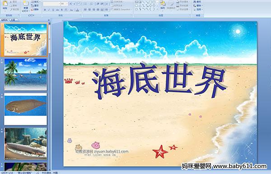Toggle Strikethrough formatting

(x=57, y=10)
